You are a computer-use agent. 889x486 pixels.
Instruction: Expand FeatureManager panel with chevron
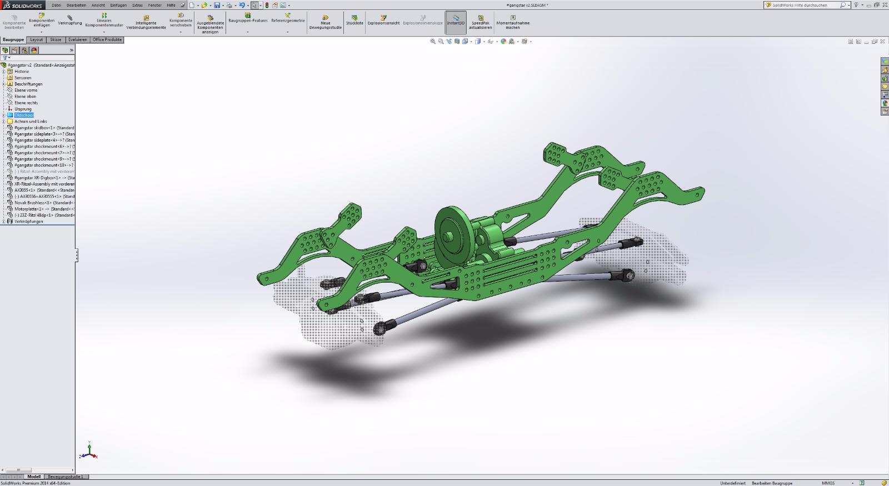pos(71,50)
